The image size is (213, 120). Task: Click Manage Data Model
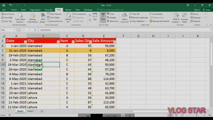pyautogui.click(x=159, y=21)
